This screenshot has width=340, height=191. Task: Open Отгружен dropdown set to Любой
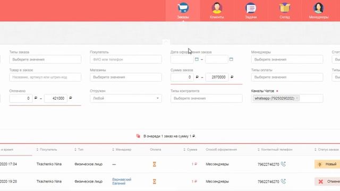point(126,98)
